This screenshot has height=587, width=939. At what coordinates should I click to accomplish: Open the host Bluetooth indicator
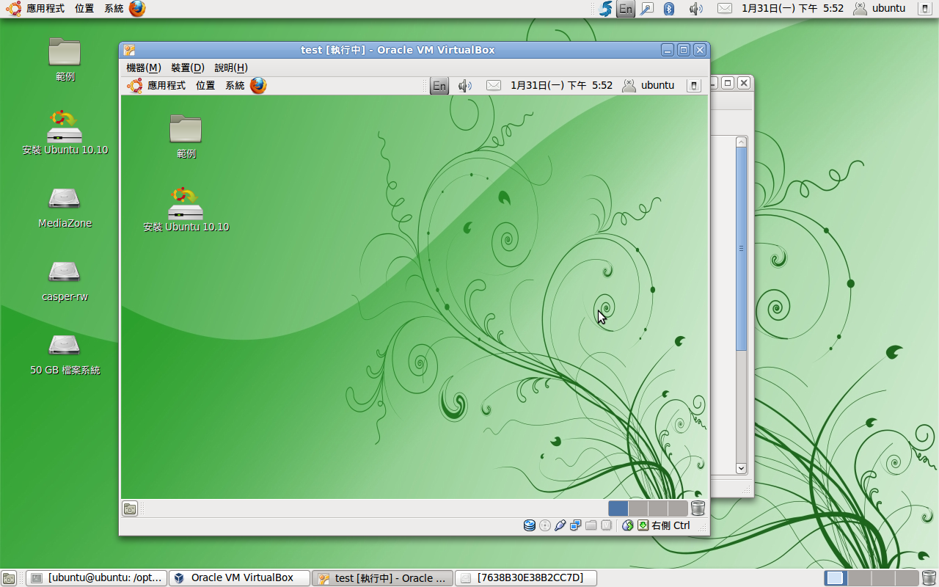coord(669,9)
